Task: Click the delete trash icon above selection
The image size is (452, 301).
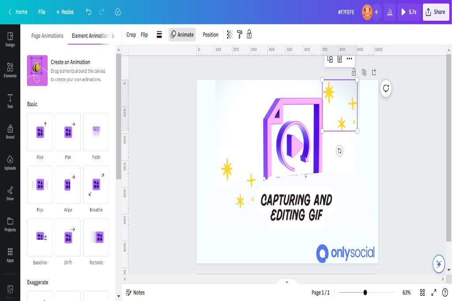Action: pyautogui.click(x=339, y=59)
